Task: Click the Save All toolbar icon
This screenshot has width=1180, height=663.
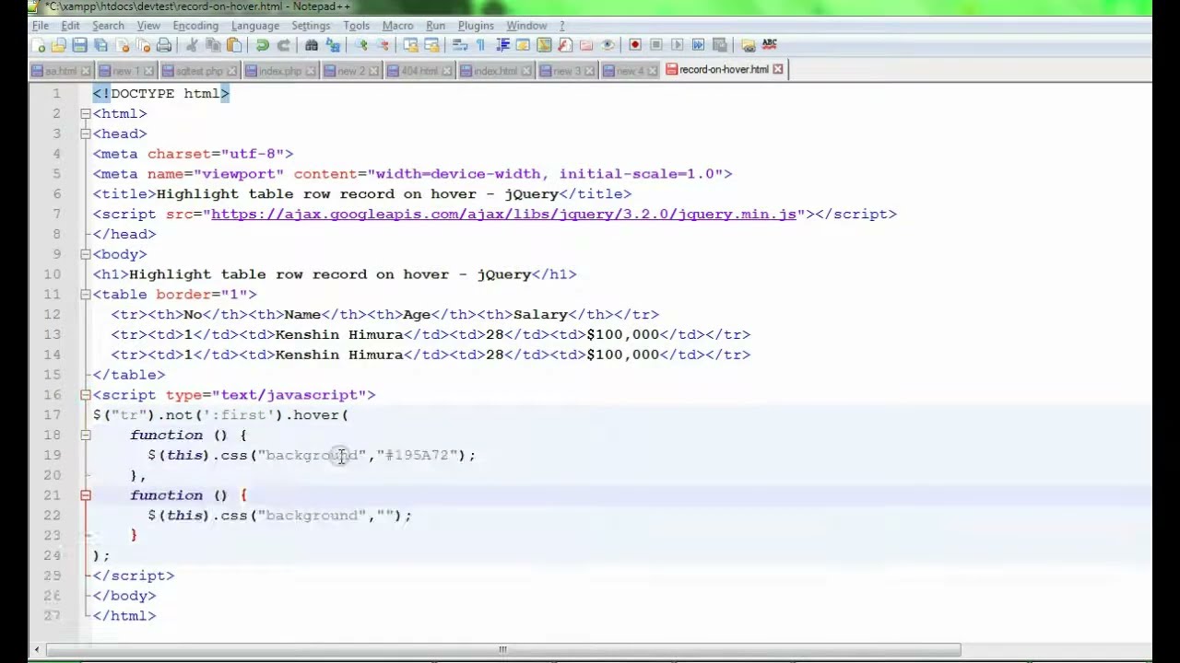Action: 100,45
